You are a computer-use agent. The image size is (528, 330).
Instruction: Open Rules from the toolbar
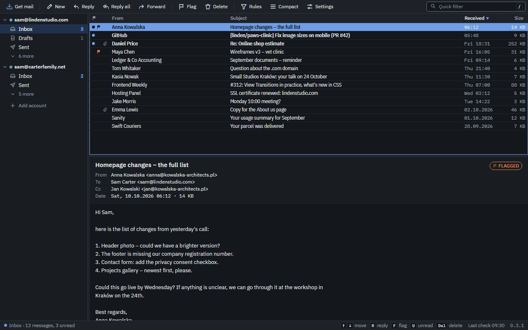click(x=251, y=7)
